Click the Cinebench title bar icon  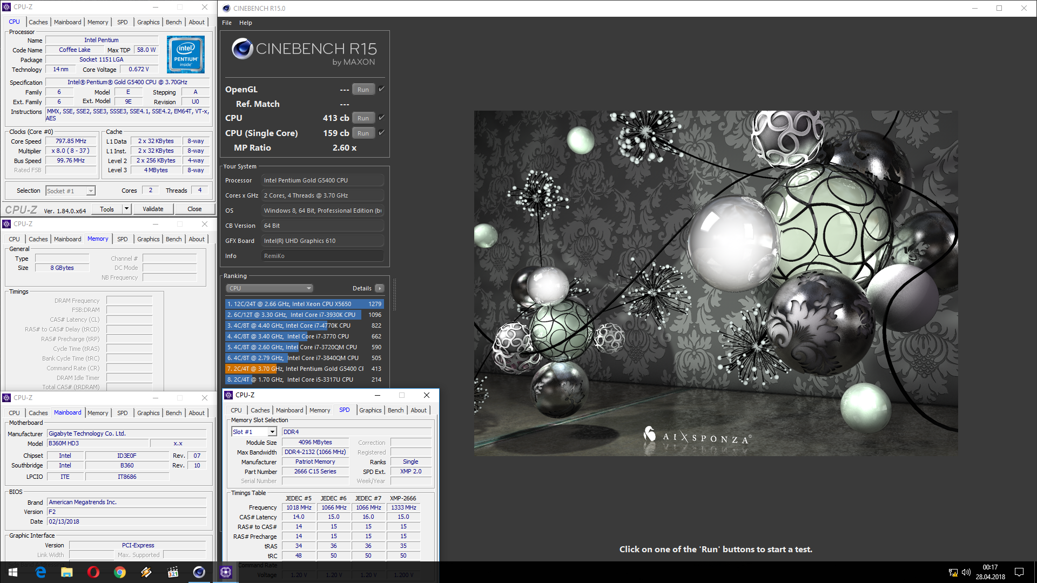[226, 8]
